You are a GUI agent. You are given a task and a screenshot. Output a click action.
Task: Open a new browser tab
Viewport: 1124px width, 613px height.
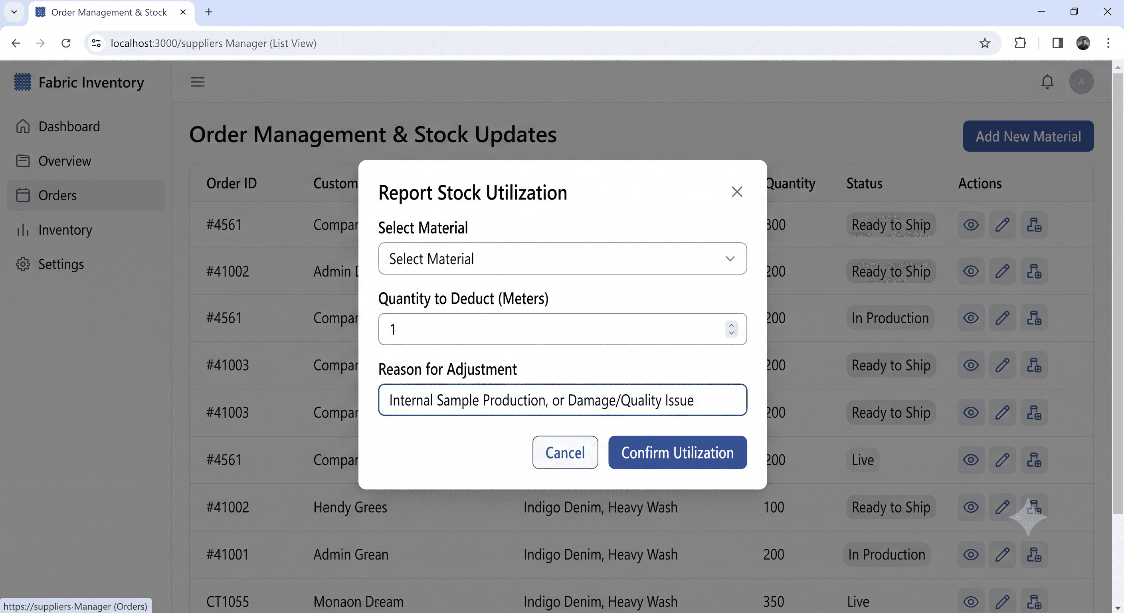[x=209, y=12]
